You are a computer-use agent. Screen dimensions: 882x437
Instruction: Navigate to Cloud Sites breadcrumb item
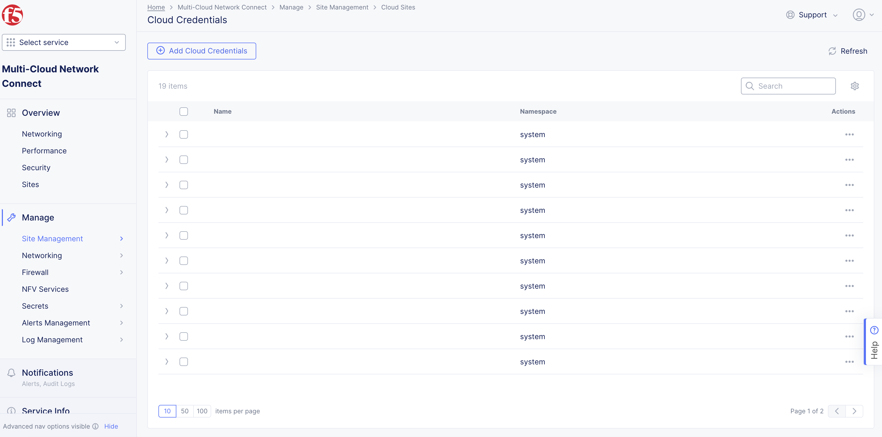398,7
